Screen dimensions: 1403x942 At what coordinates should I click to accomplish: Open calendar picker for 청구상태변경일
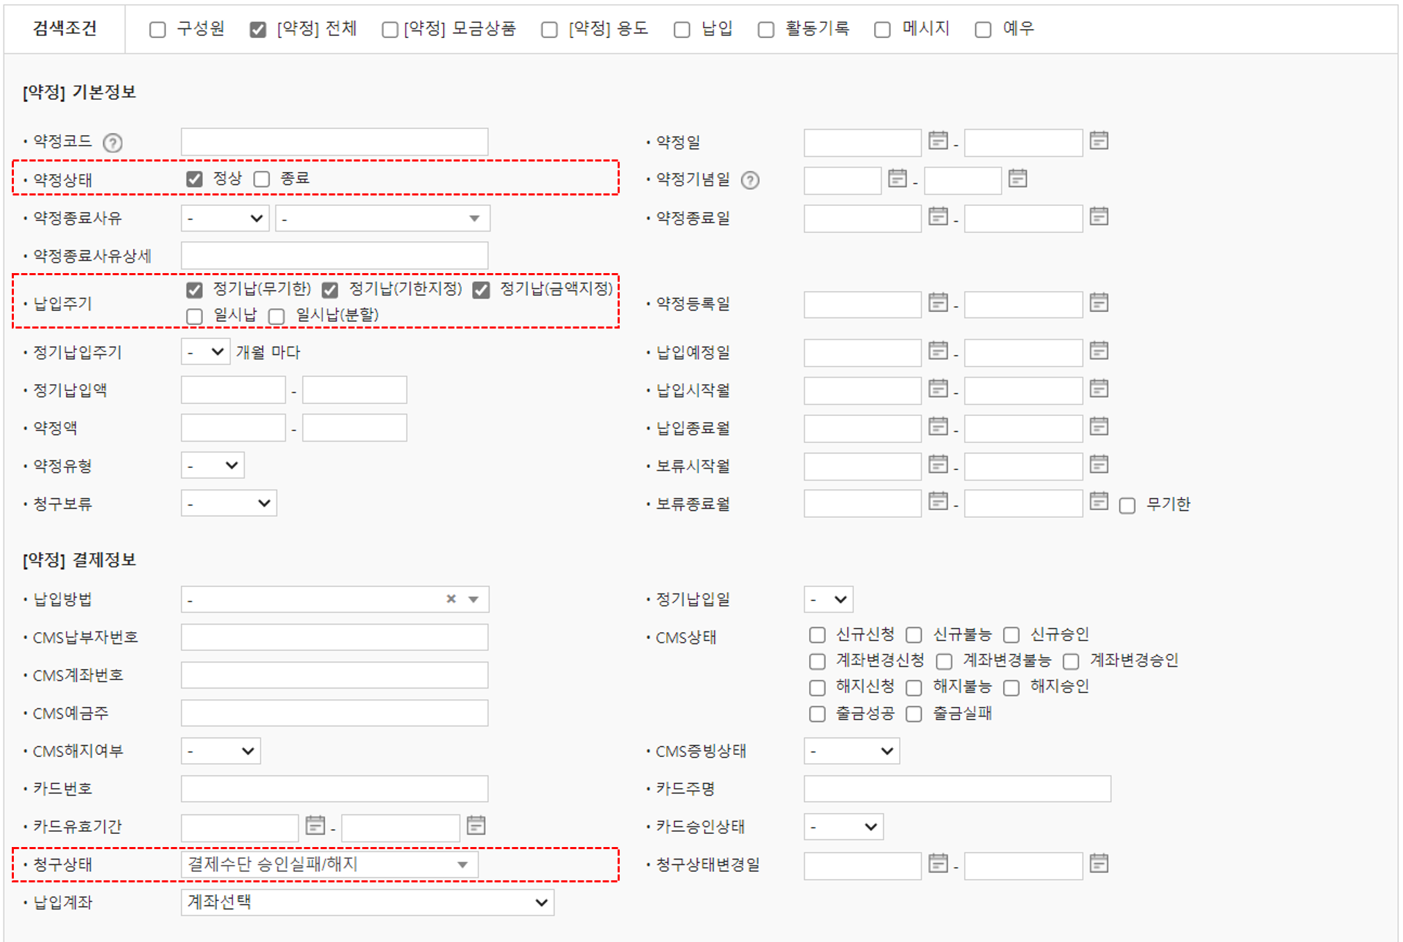pos(939,864)
